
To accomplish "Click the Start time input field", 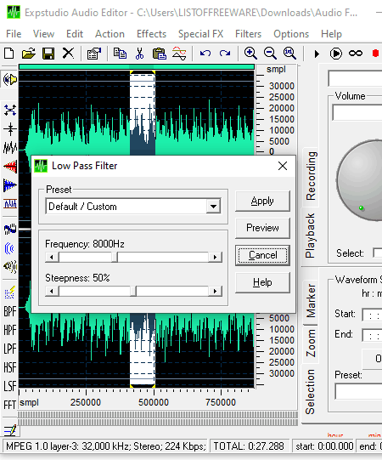I will pos(372,315).
